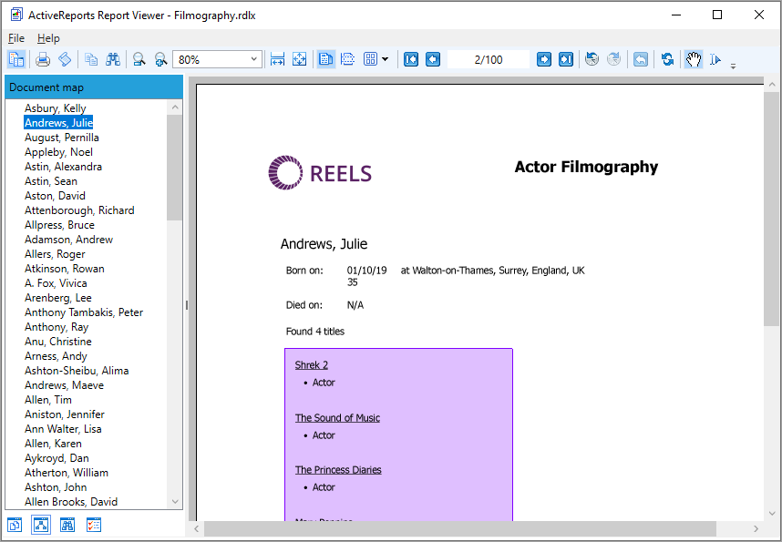The height and width of the screenshot is (542, 782).
Task: Select Anthony Tambakis, Peter entry
Action: (84, 312)
